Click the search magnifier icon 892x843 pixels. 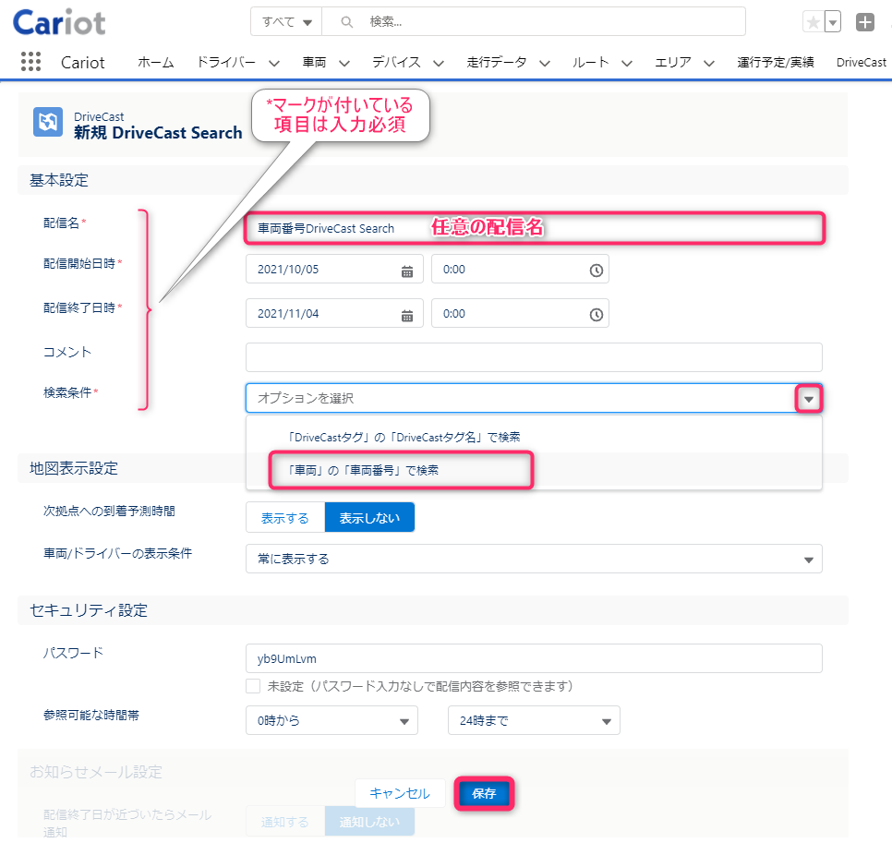tap(346, 22)
